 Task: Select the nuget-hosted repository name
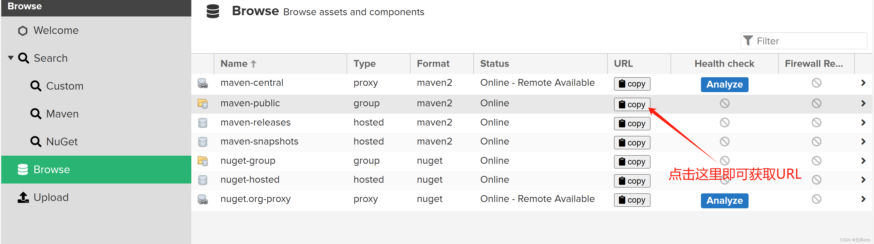(x=250, y=180)
